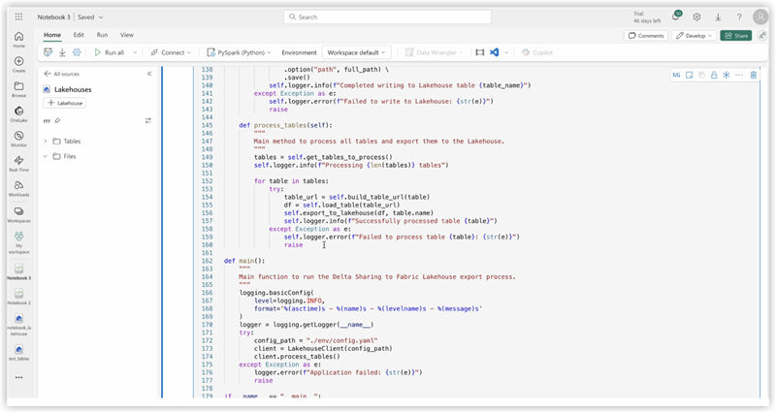The image size is (776, 413).
Task: Open the Notebook 3 Saved dropdown
Action: click(x=101, y=16)
